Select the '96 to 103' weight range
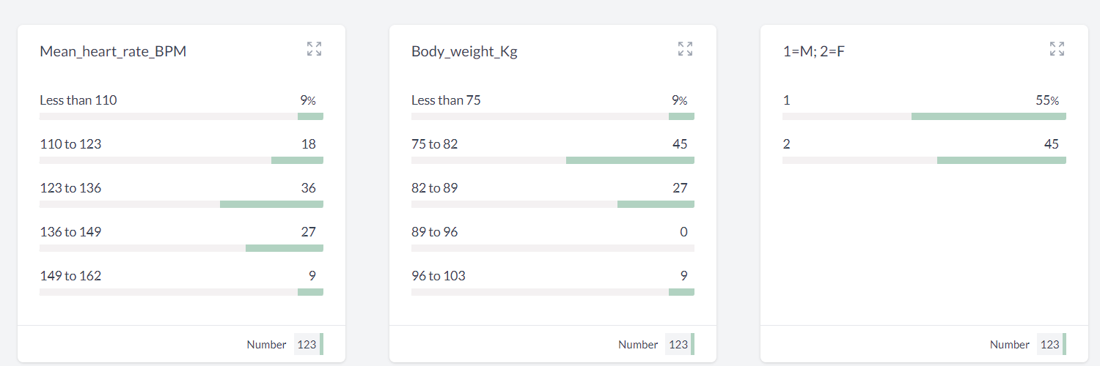The image size is (1100, 366). pos(553,283)
